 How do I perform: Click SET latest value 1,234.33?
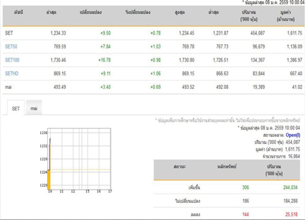(x=58, y=33)
